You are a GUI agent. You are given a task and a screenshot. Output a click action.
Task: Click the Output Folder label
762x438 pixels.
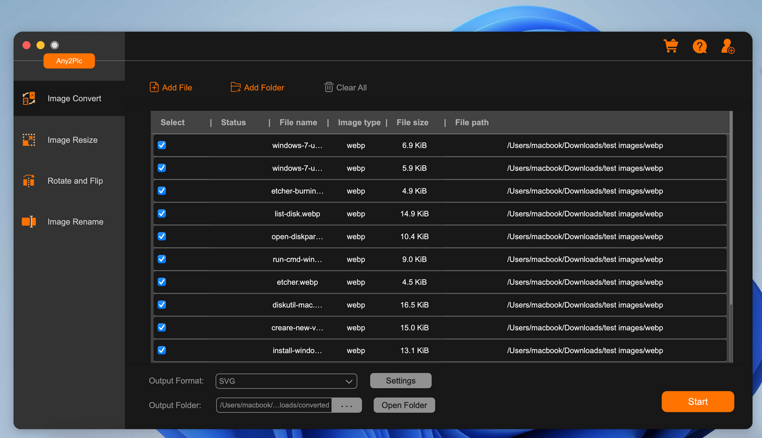click(x=175, y=405)
